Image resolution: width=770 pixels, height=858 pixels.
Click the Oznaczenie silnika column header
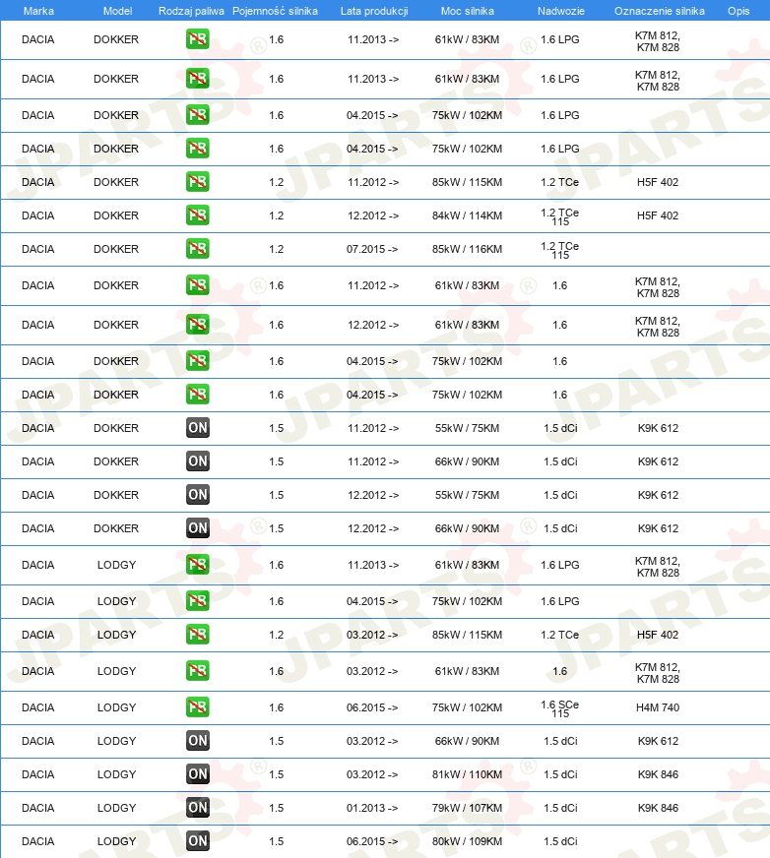[x=660, y=11]
